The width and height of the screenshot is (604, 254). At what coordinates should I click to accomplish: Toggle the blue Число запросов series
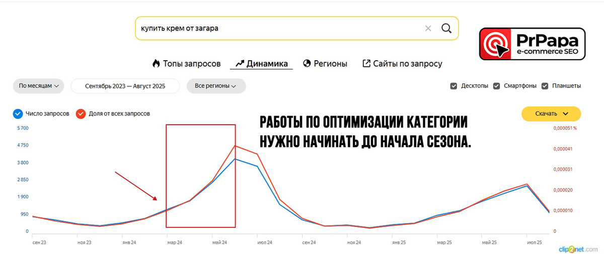(18, 113)
